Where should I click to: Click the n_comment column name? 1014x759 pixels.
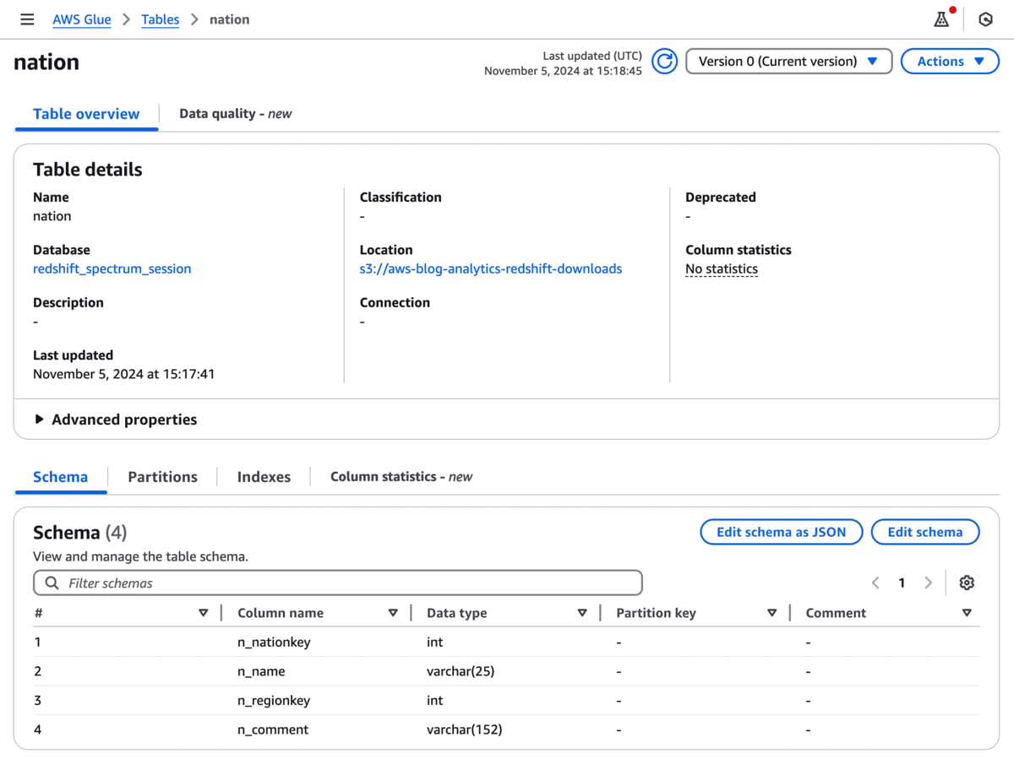point(273,729)
